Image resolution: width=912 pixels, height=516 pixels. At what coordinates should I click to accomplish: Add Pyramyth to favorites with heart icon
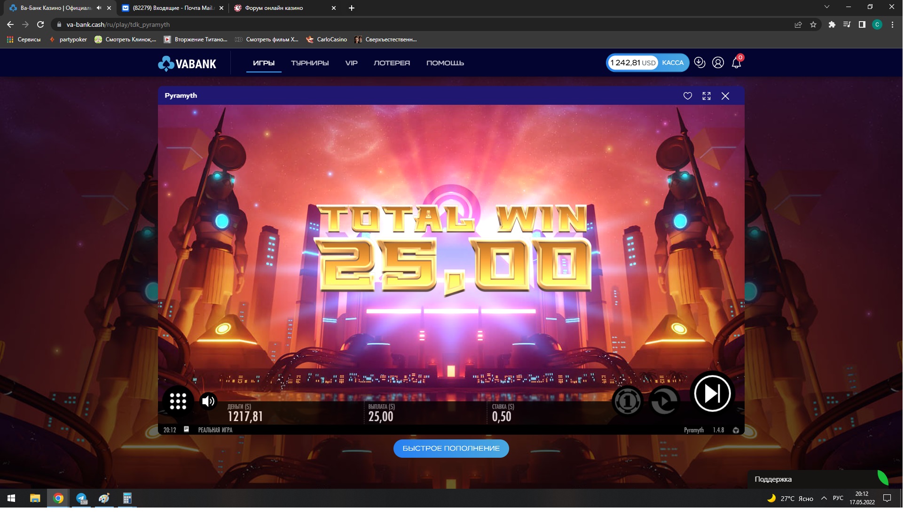click(687, 96)
